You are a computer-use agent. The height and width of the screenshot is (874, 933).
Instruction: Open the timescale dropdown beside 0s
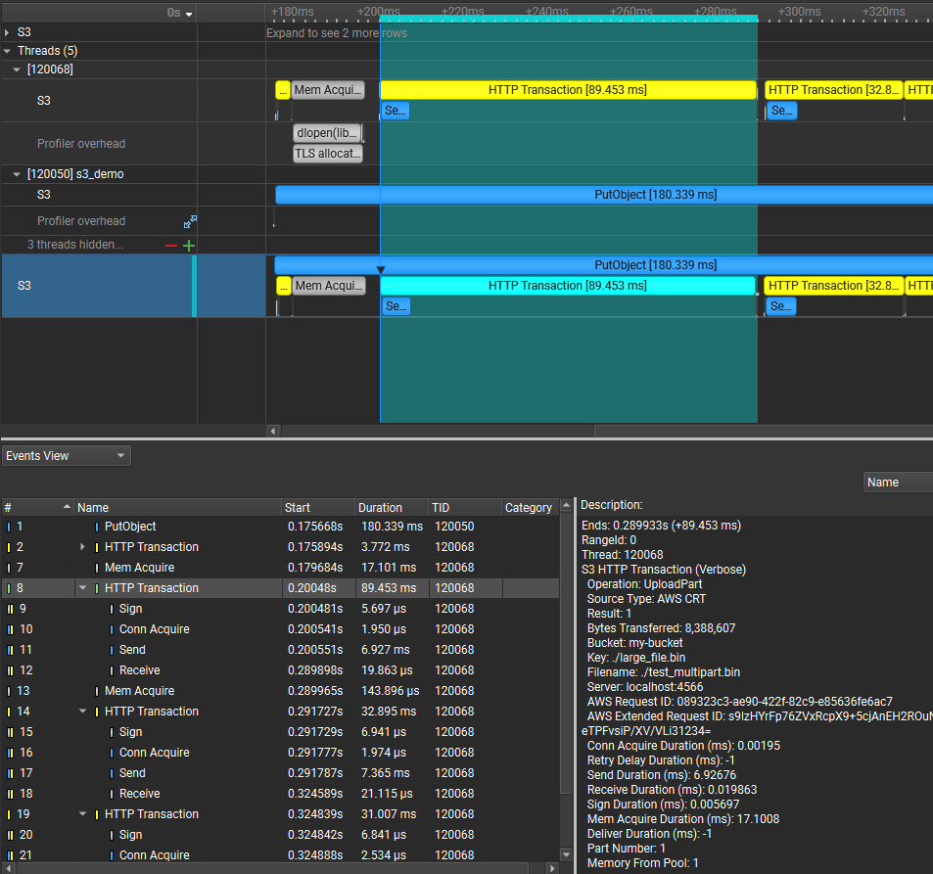(186, 12)
